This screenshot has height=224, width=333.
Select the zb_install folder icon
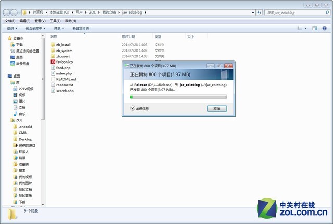pos(53,45)
